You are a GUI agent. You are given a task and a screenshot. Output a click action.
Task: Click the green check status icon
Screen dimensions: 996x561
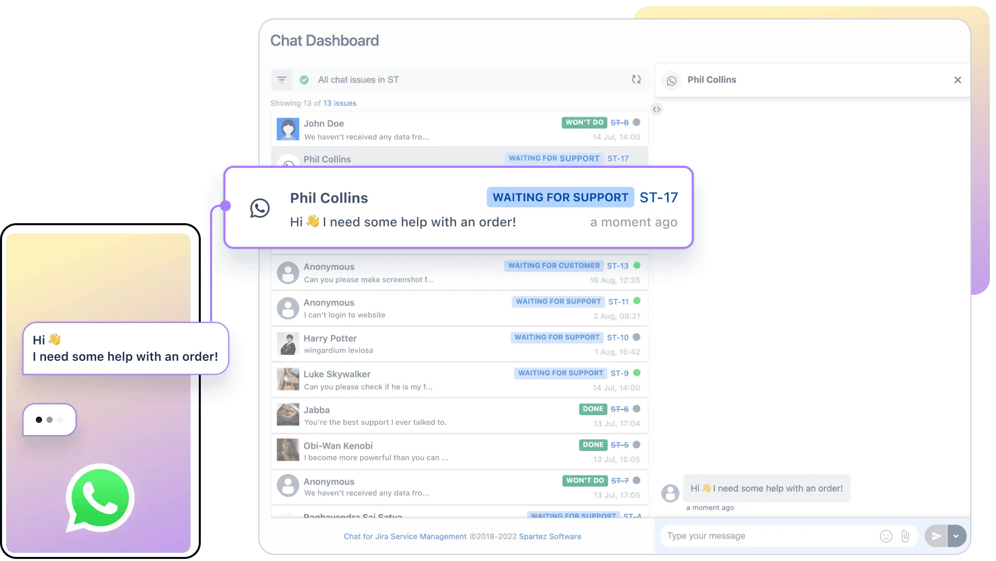point(304,80)
